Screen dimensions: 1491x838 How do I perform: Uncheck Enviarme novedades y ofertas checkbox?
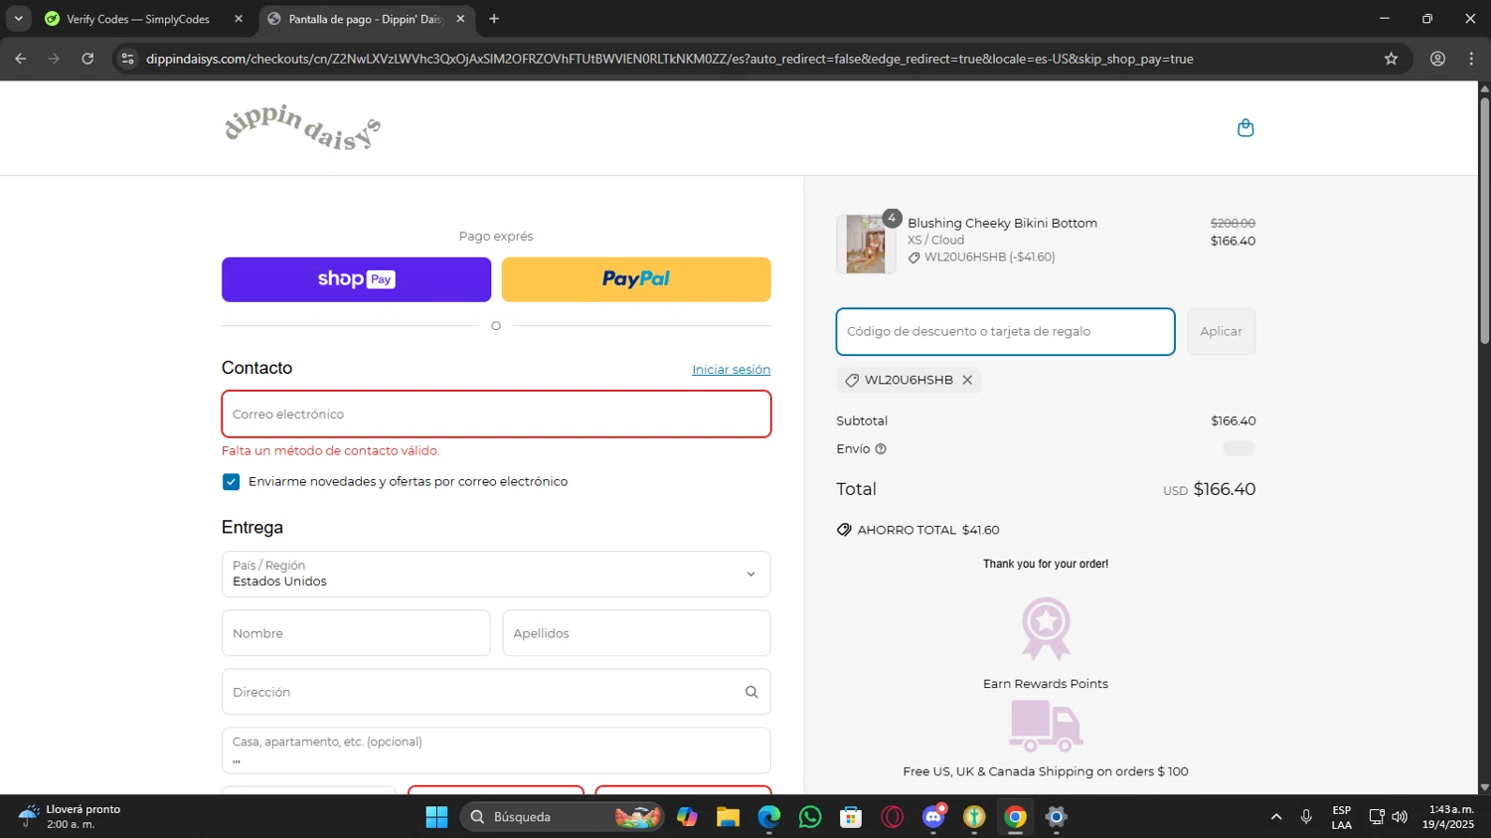pyautogui.click(x=232, y=482)
